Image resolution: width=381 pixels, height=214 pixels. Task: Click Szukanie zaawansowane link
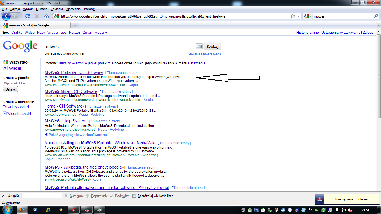[x=204, y=54]
